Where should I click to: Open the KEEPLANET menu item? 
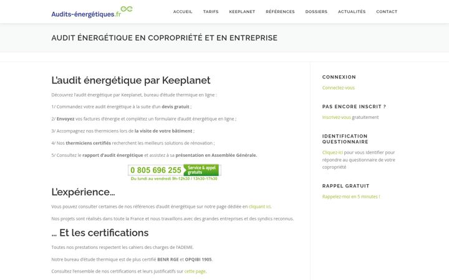coord(242,12)
